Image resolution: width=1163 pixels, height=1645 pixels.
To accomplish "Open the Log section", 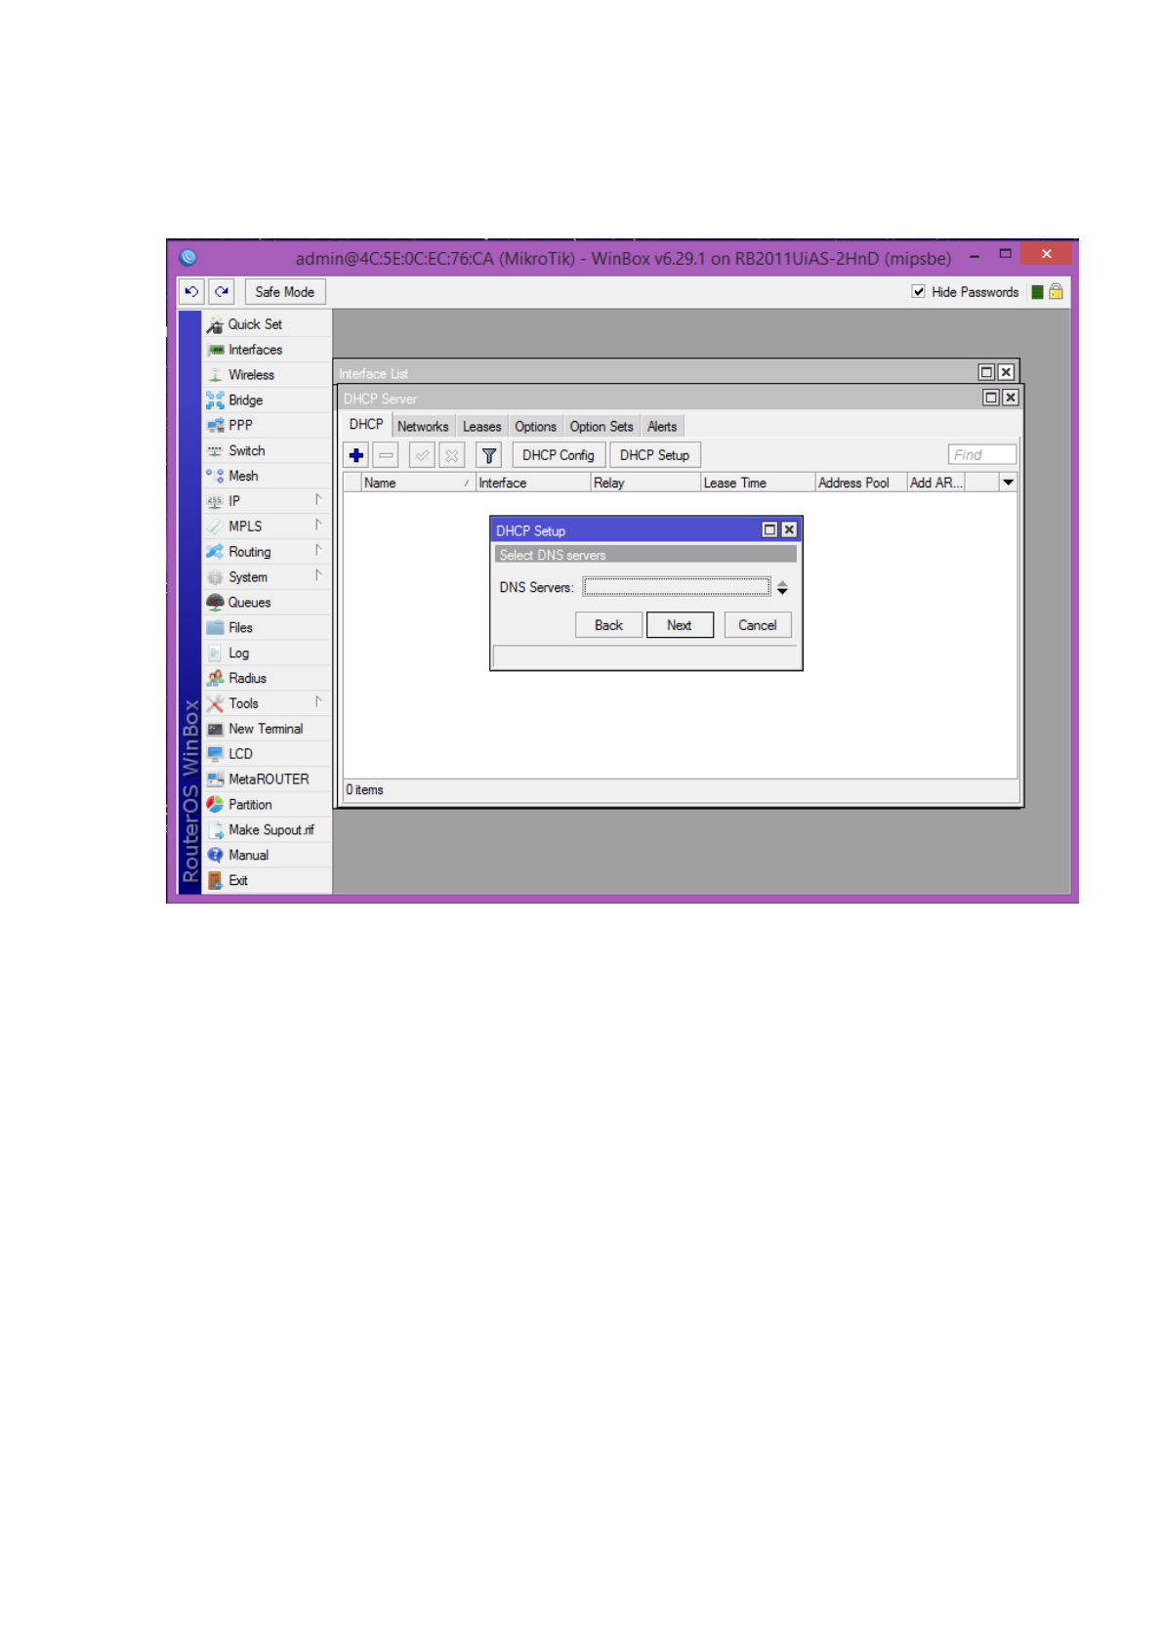I will point(267,654).
